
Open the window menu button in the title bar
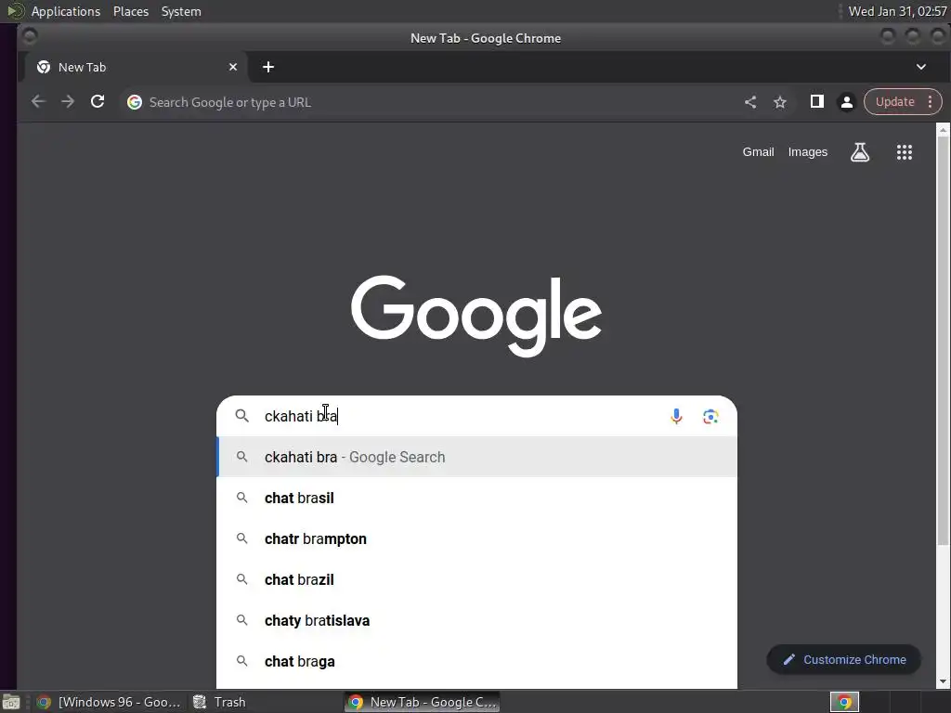[29, 37]
